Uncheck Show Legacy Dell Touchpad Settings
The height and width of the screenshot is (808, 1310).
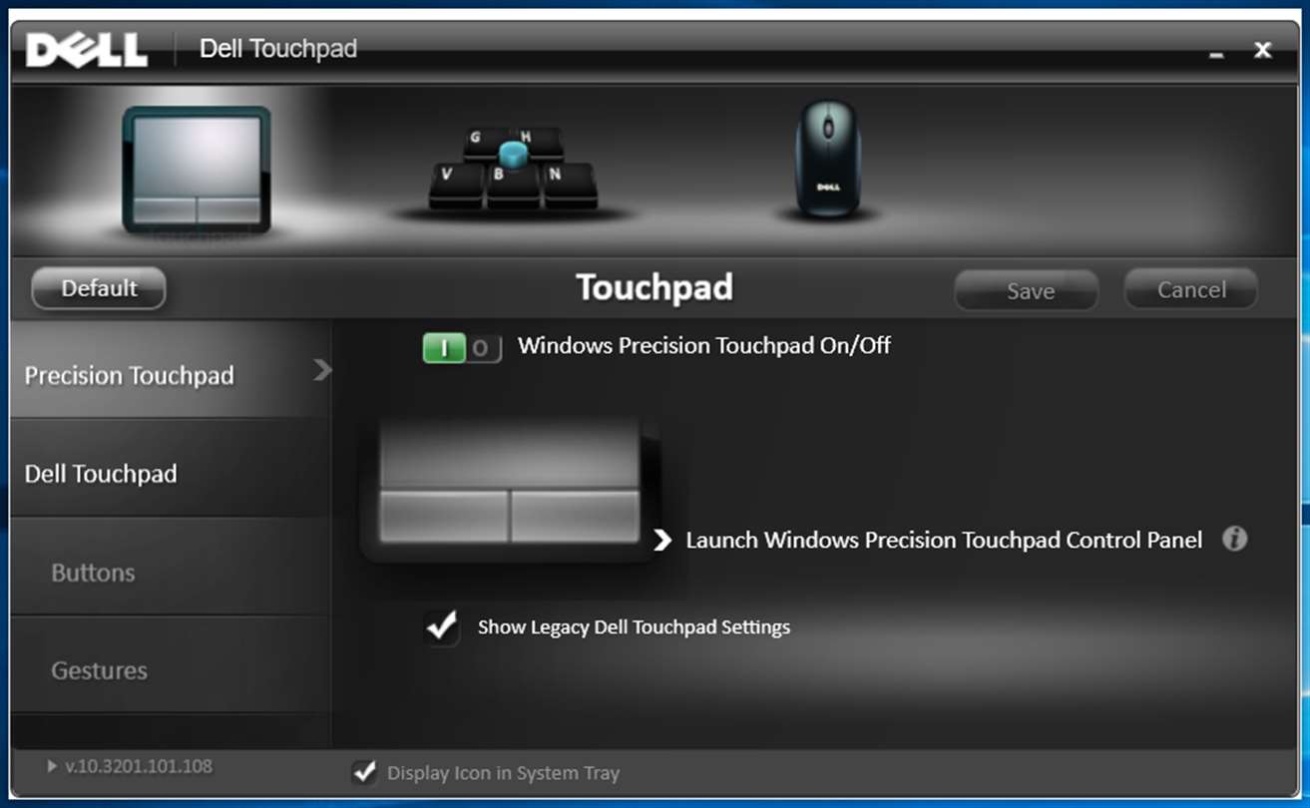[440, 627]
